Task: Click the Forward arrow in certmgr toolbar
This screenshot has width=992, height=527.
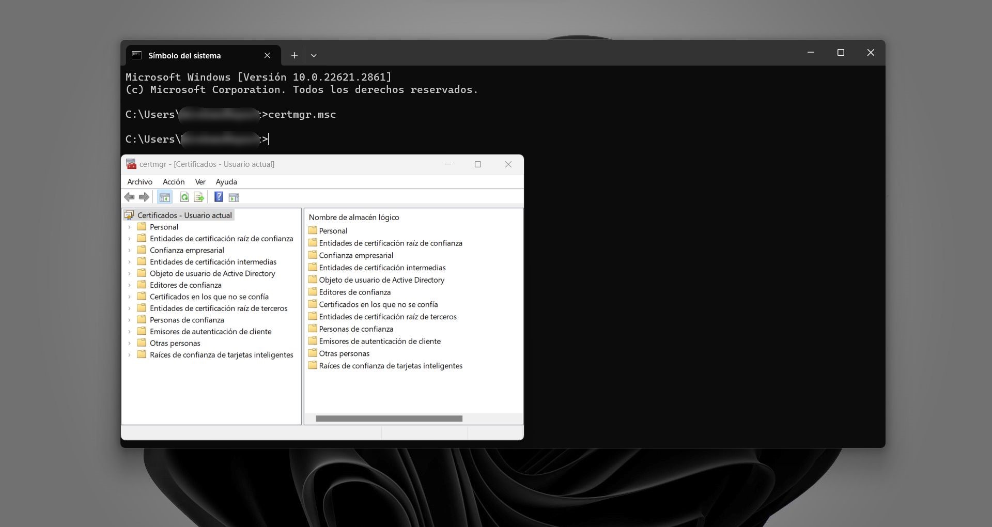Action: pyautogui.click(x=144, y=197)
